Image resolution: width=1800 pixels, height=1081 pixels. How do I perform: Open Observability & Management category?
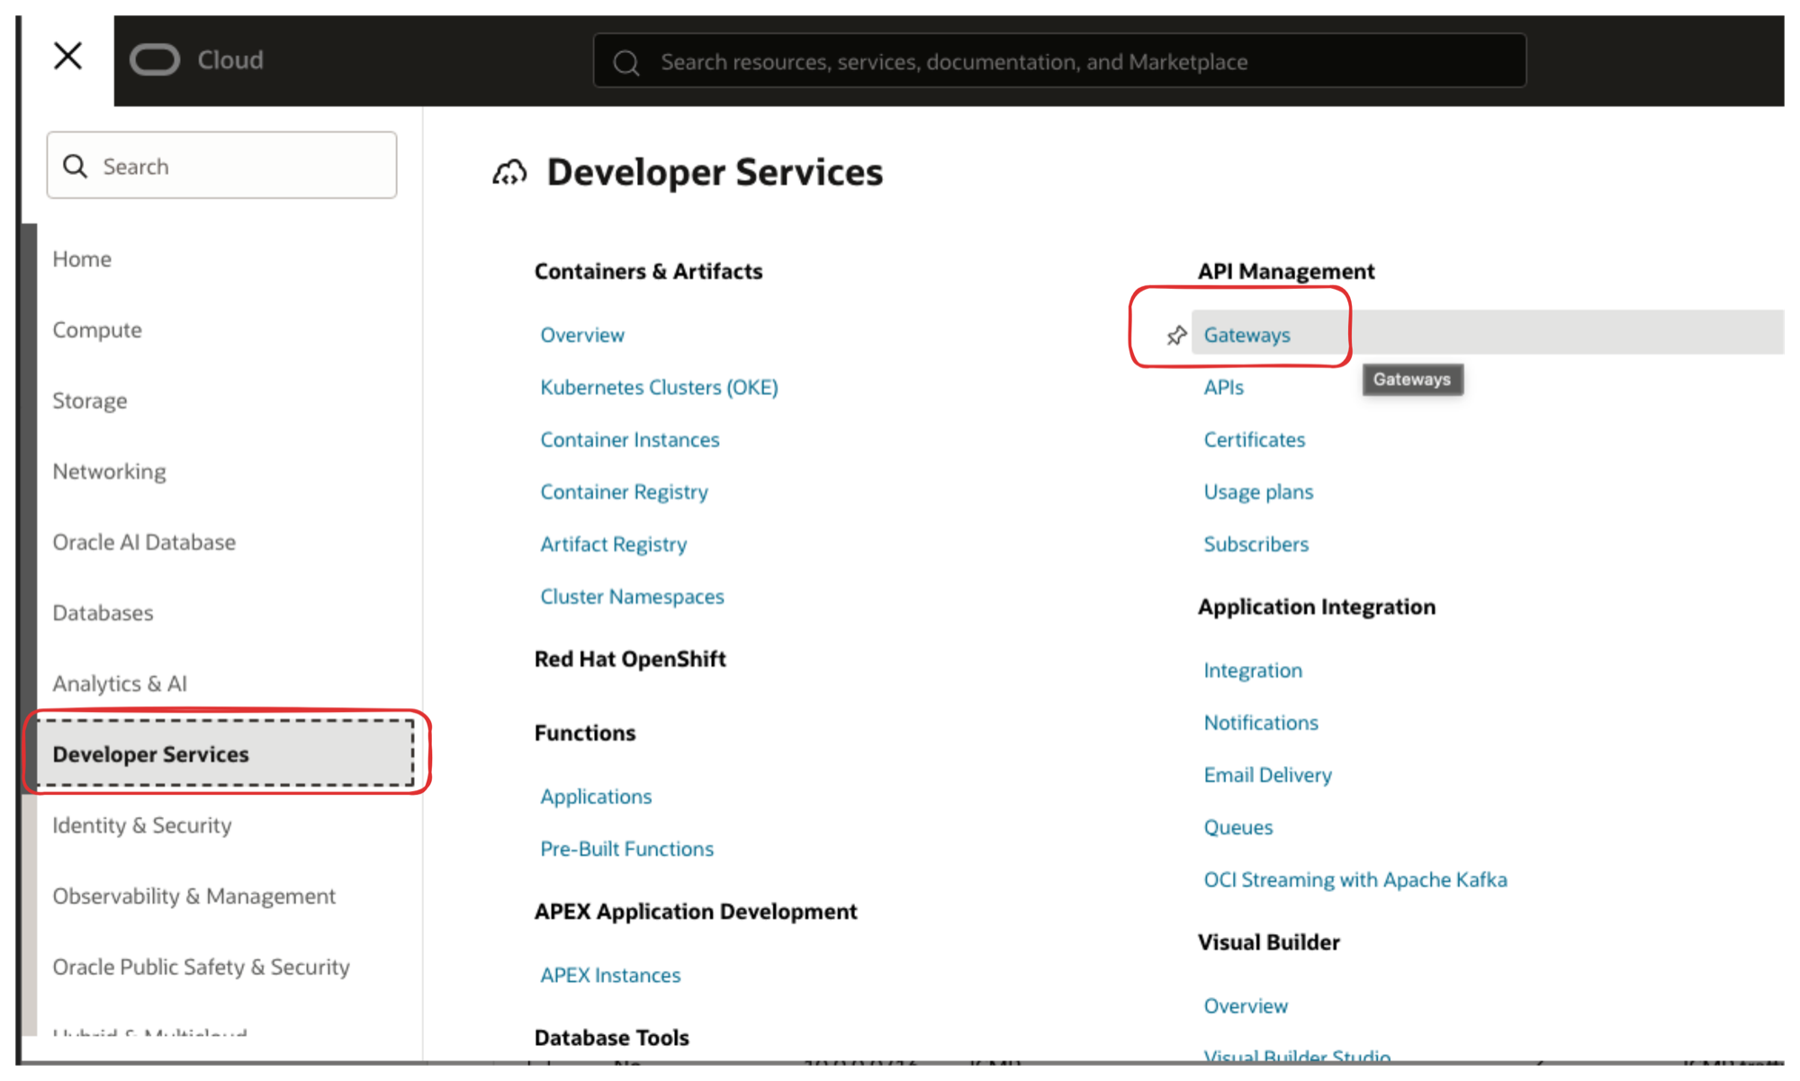[193, 896]
